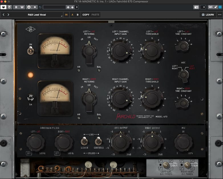
Task: Click the upper-left knee curve icon beside Left-Lat D.C. Thres.
Action: (x=160, y=161)
